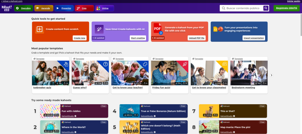
Task: Click the Kahoot! GO logo
Action: [7, 8]
